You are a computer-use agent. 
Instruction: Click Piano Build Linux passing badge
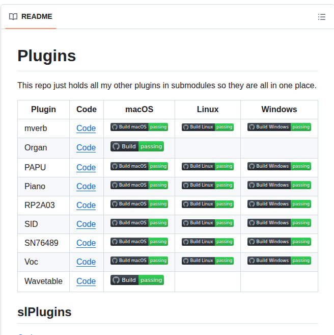click(208, 185)
